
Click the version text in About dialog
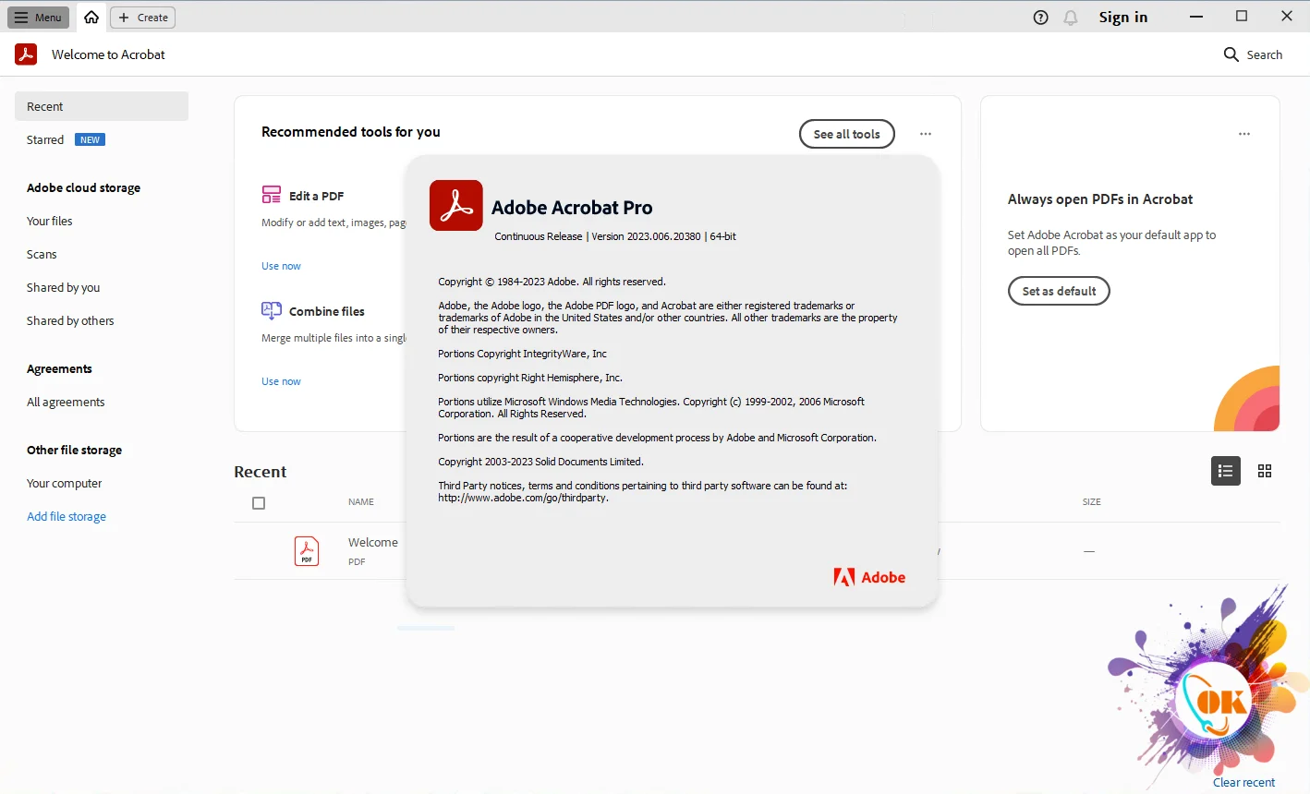(x=615, y=236)
